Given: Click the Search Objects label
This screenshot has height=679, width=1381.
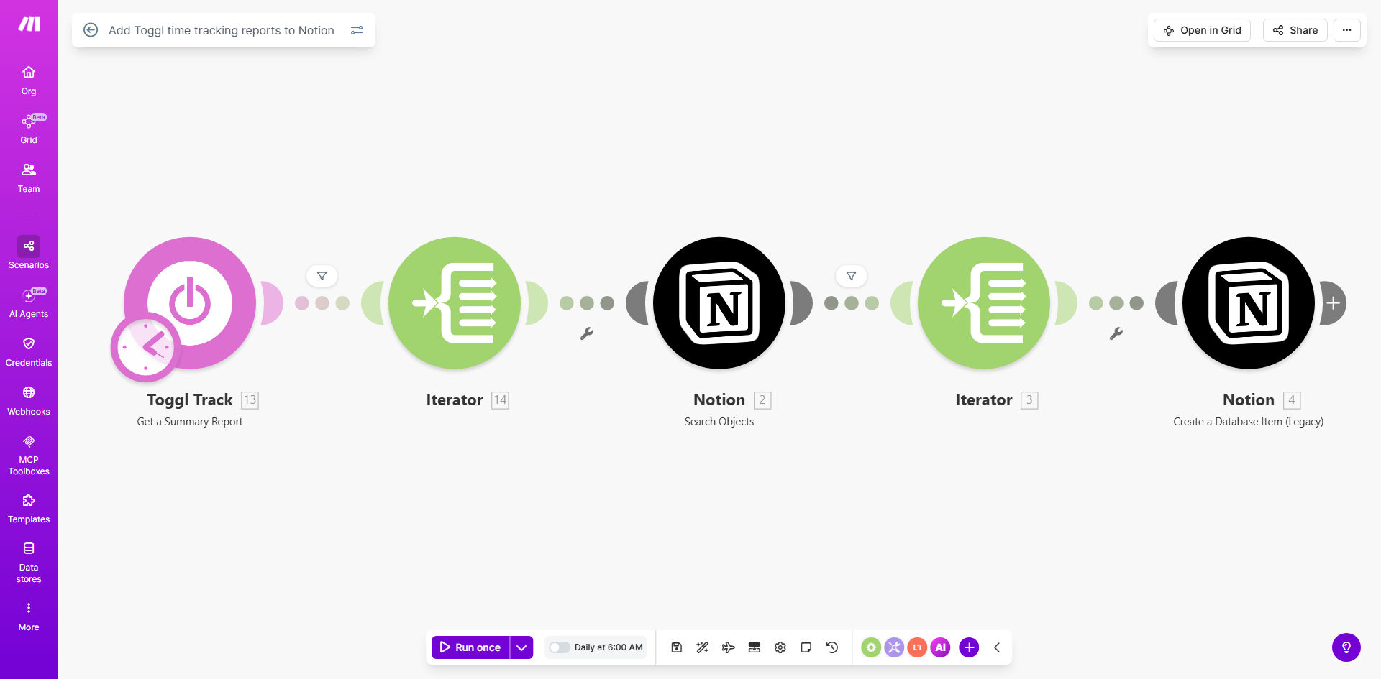Looking at the screenshot, I should (719, 422).
